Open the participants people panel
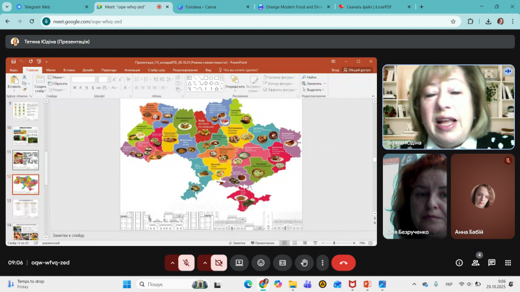Viewport: 520px width, 292px height. (x=476, y=263)
